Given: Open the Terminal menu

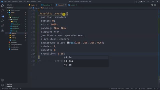Looking at the screenshot, I should click(34, 2).
